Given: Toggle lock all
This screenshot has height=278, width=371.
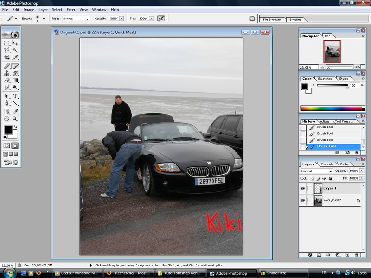Looking at the screenshot, I should click(x=330, y=178).
